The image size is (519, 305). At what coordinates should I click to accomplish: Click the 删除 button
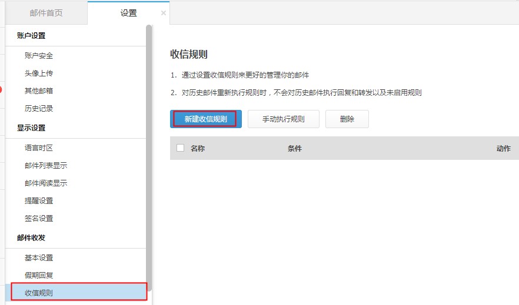pyautogui.click(x=347, y=119)
